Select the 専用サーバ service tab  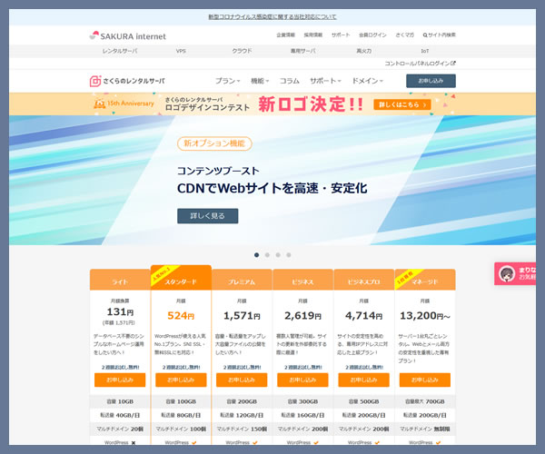pos(302,51)
